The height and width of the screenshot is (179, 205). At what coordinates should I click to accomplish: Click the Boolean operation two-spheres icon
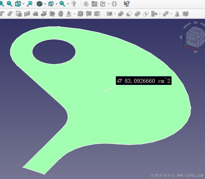point(121,14)
